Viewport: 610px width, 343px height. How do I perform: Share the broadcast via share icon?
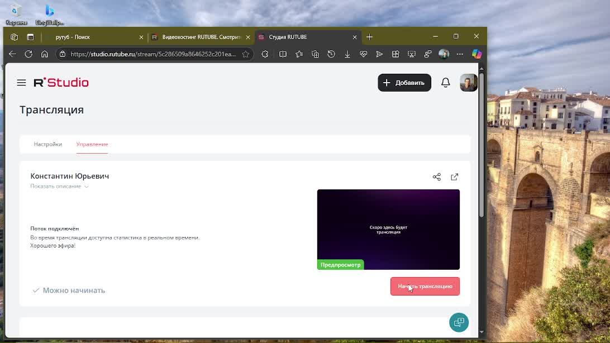coord(437,177)
